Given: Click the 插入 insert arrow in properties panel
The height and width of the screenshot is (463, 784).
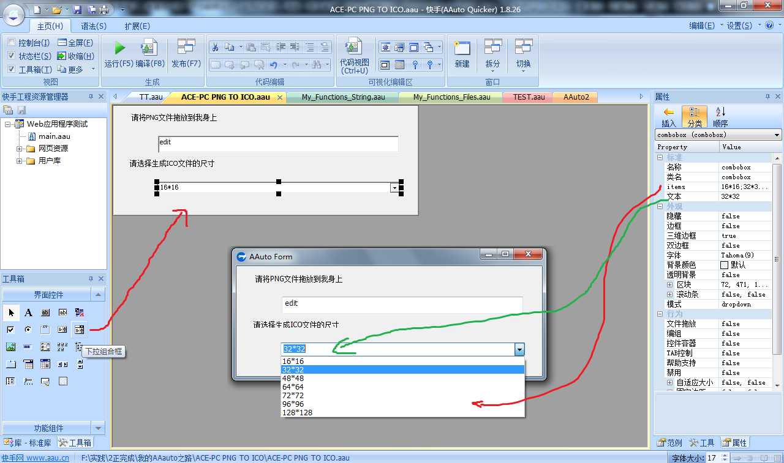Looking at the screenshot, I should pyautogui.click(x=669, y=116).
